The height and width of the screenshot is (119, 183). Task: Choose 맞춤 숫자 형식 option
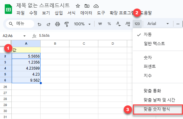click(158, 109)
